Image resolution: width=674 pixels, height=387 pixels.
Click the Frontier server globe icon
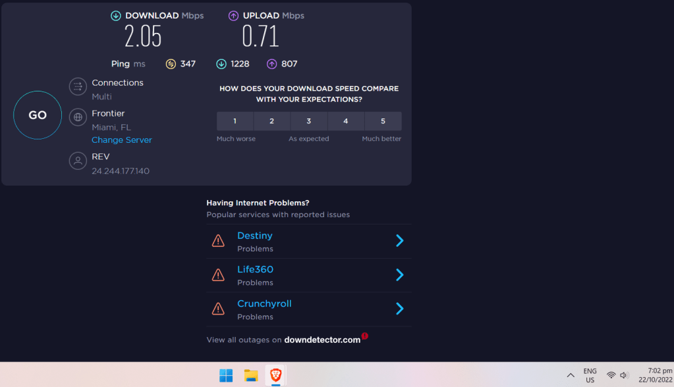tap(78, 118)
